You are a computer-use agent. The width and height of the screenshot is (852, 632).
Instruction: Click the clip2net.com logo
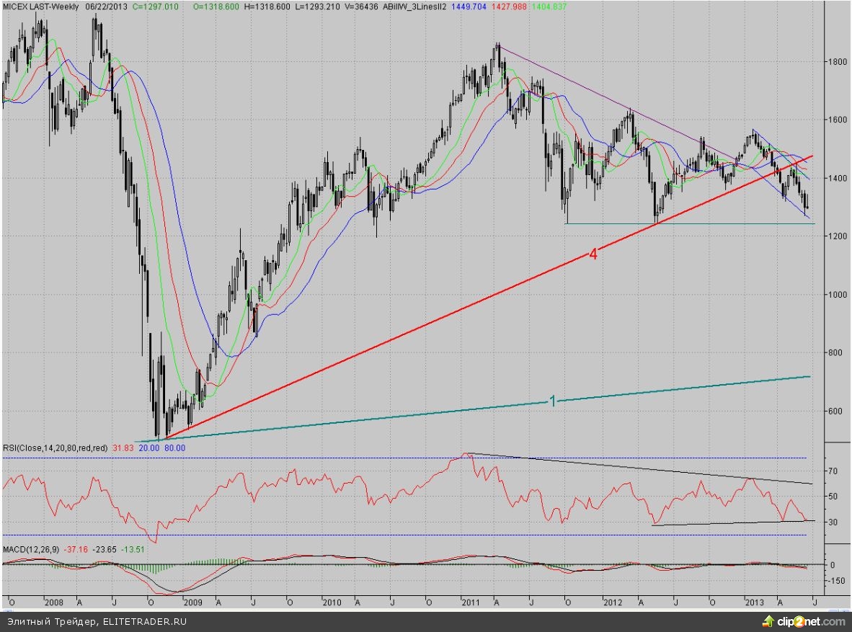(x=810, y=621)
